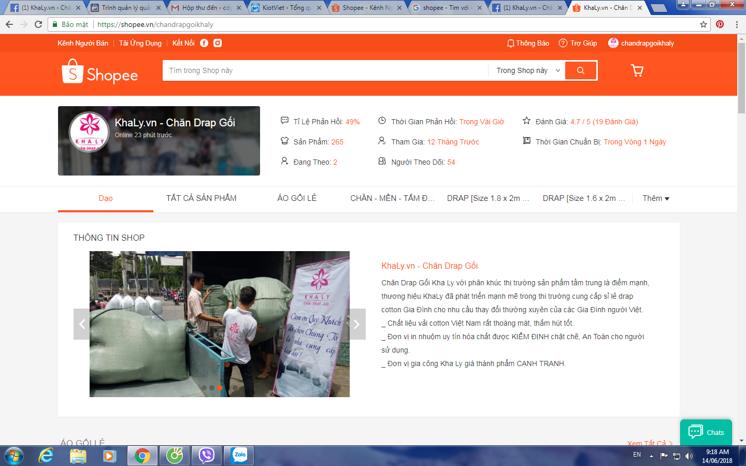Open the Trợ Giúp help link
The image size is (746, 466).
[x=578, y=43]
